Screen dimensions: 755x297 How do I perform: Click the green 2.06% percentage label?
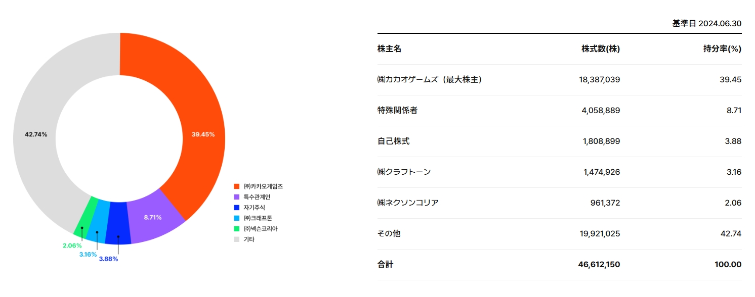click(72, 245)
